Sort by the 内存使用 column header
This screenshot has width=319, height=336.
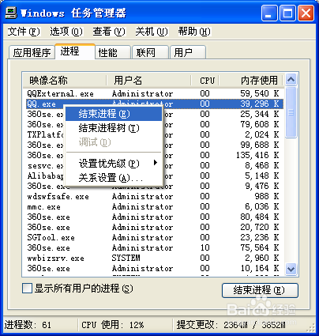pos(251,80)
